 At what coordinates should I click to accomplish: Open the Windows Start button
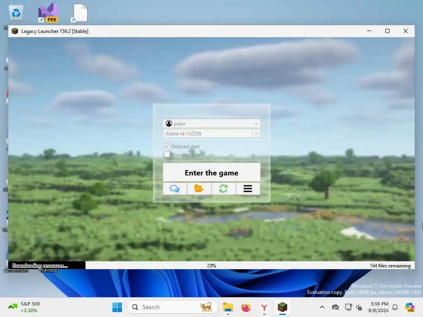pos(117,307)
